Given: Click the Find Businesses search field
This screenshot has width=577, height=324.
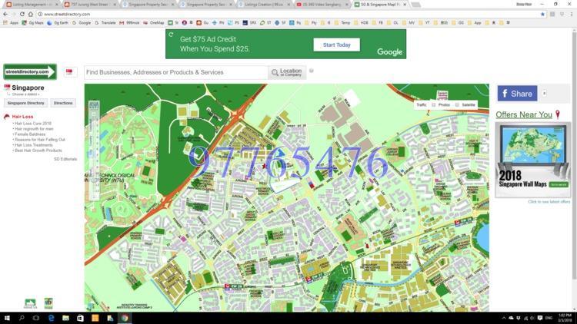Looking at the screenshot, I should coord(176,72).
